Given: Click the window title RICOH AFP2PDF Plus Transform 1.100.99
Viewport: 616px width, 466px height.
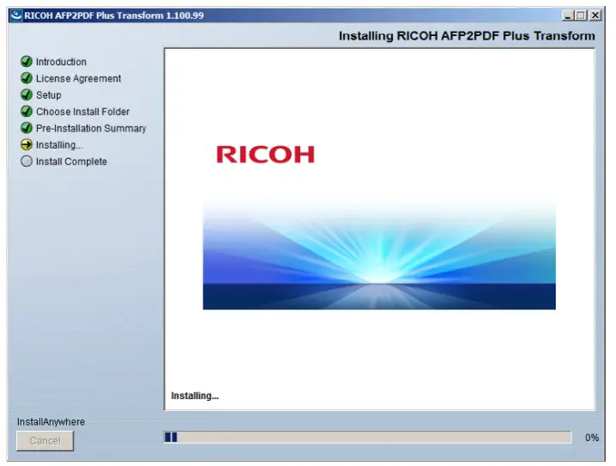Looking at the screenshot, I should click(x=114, y=15).
